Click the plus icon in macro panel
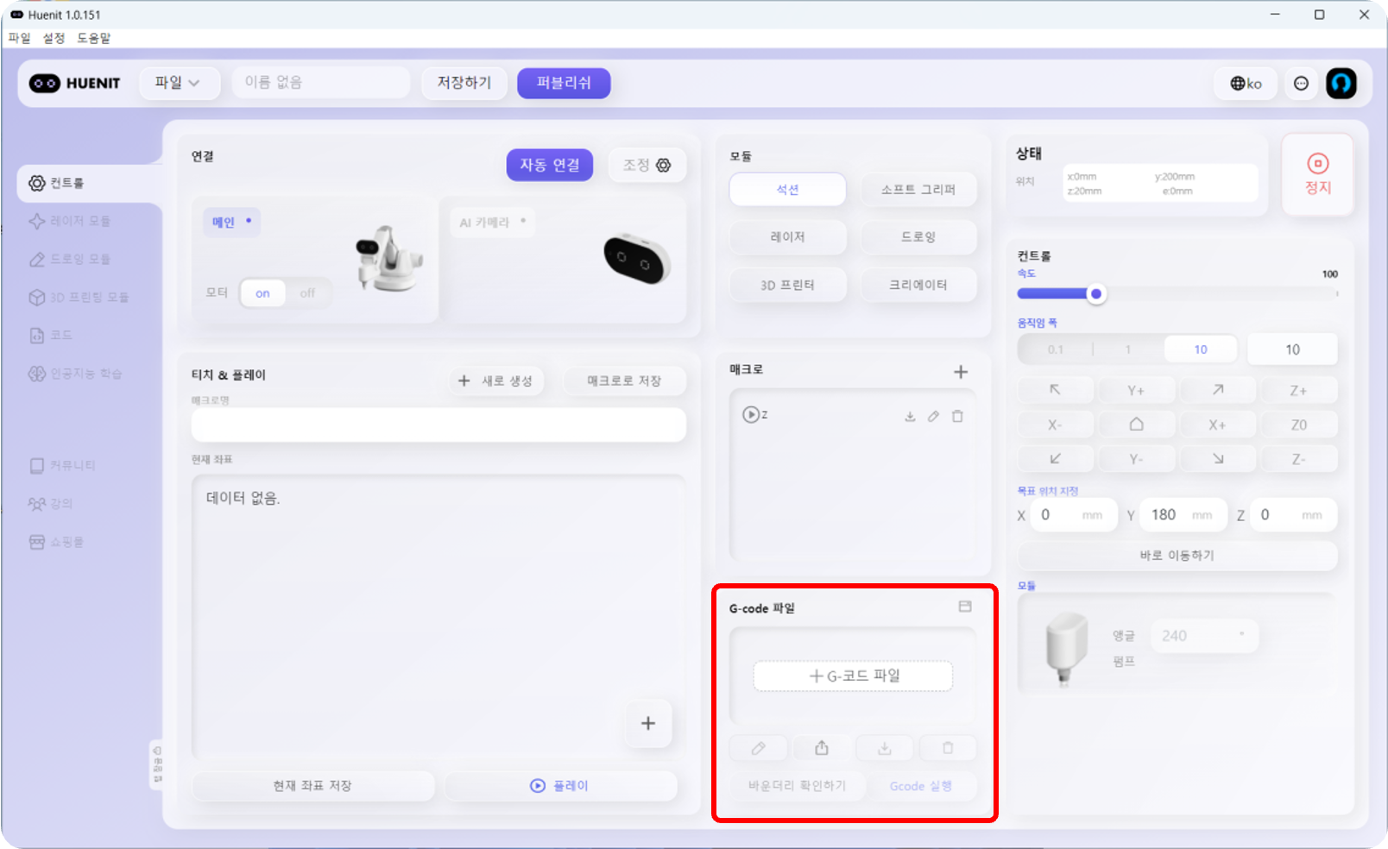Image resolution: width=1388 pixels, height=849 pixels. (x=960, y=372)
